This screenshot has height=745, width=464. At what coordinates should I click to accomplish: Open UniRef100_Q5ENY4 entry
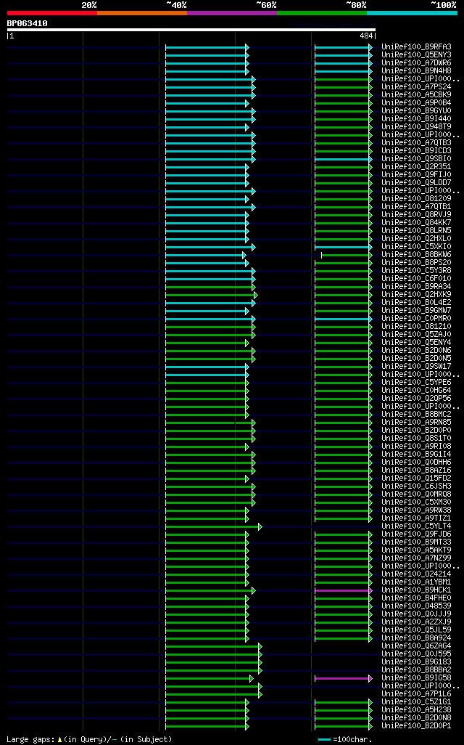[x=417, y=342]
